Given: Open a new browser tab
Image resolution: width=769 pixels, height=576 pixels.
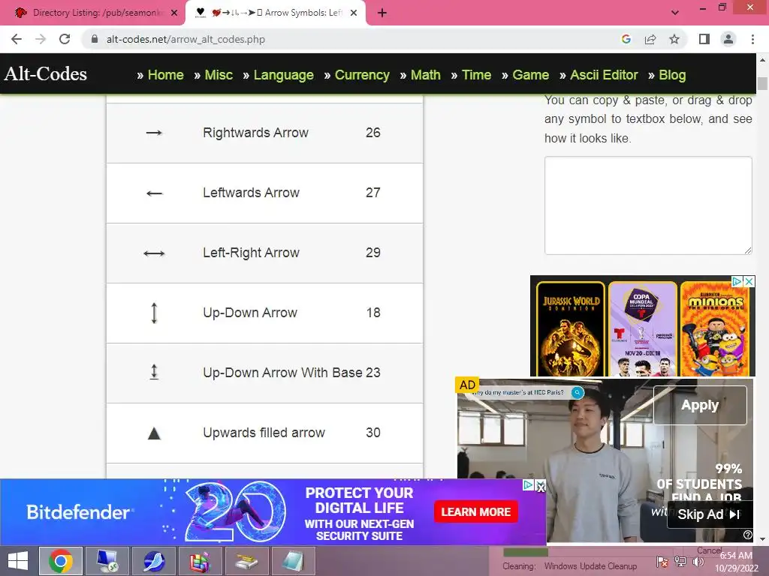Looking at the screenshot, I should (382, 13).
